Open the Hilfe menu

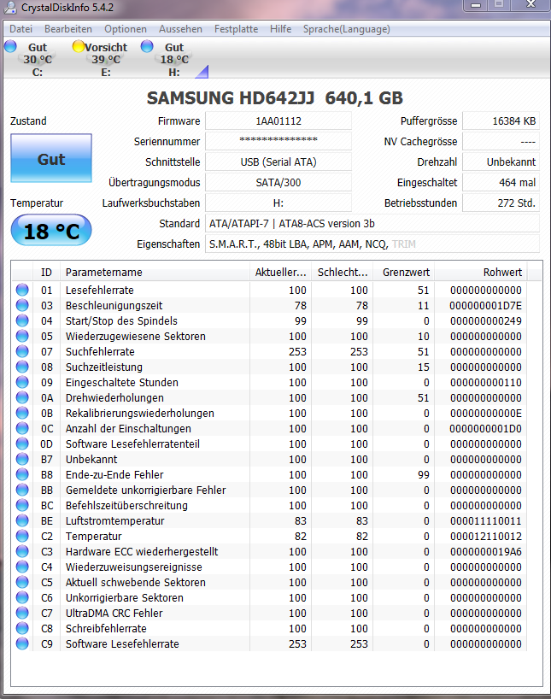pos(281,29)
